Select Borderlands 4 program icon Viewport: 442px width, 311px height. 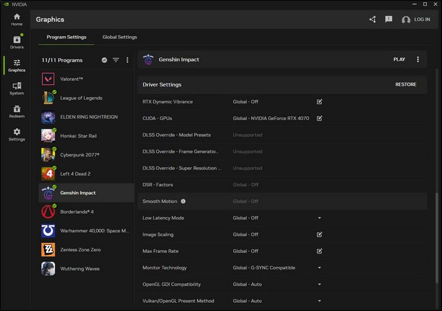click(x=48, y=211)
